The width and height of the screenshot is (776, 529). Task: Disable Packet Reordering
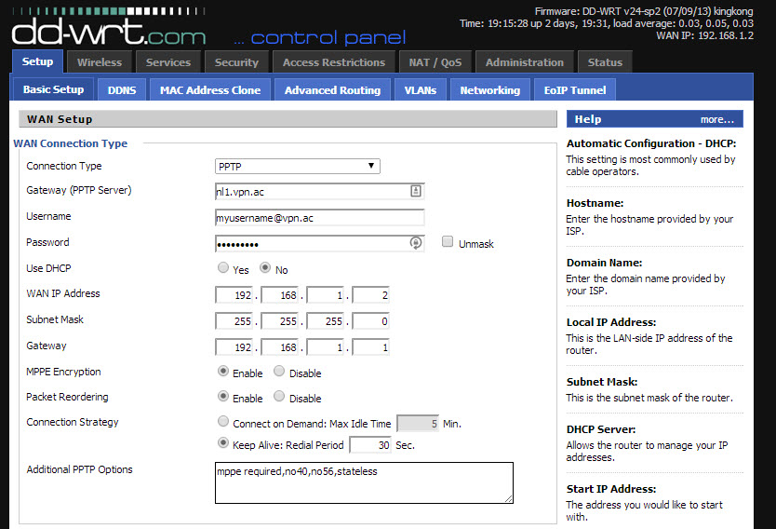(279, 396)
